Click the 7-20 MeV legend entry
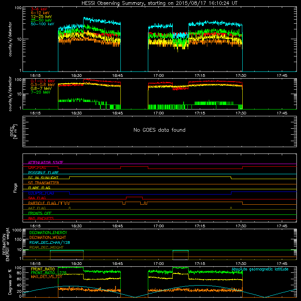 41,92
